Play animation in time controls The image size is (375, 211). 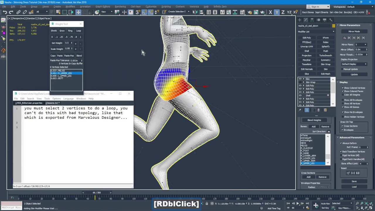[x=298, y=203]
